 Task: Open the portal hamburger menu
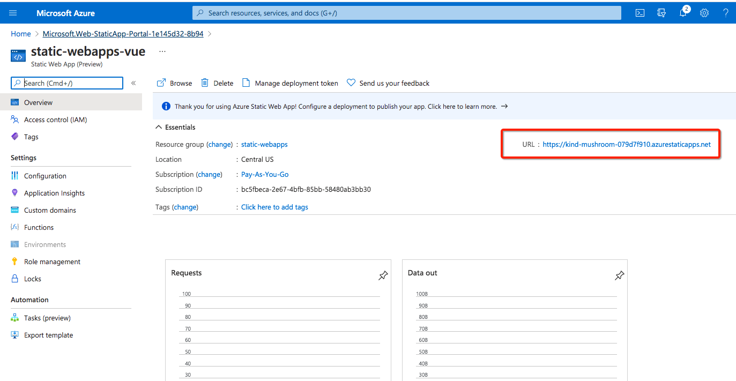coord(13,12)
